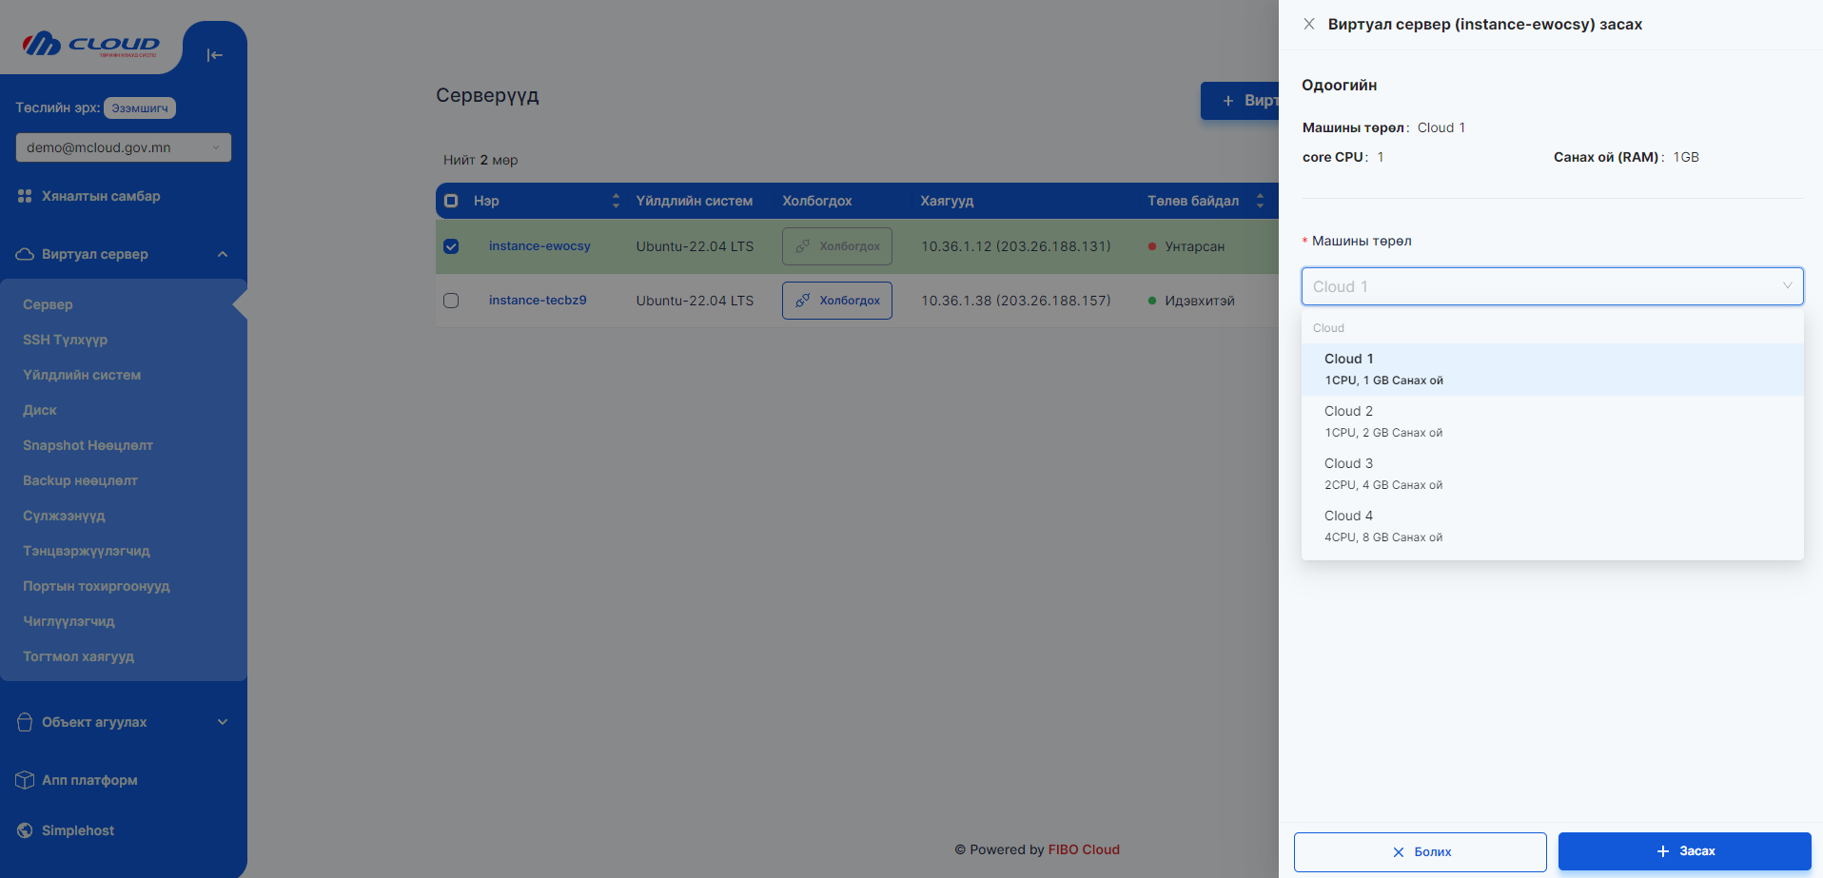Click the Болих cancel button

pos(1420,851)
